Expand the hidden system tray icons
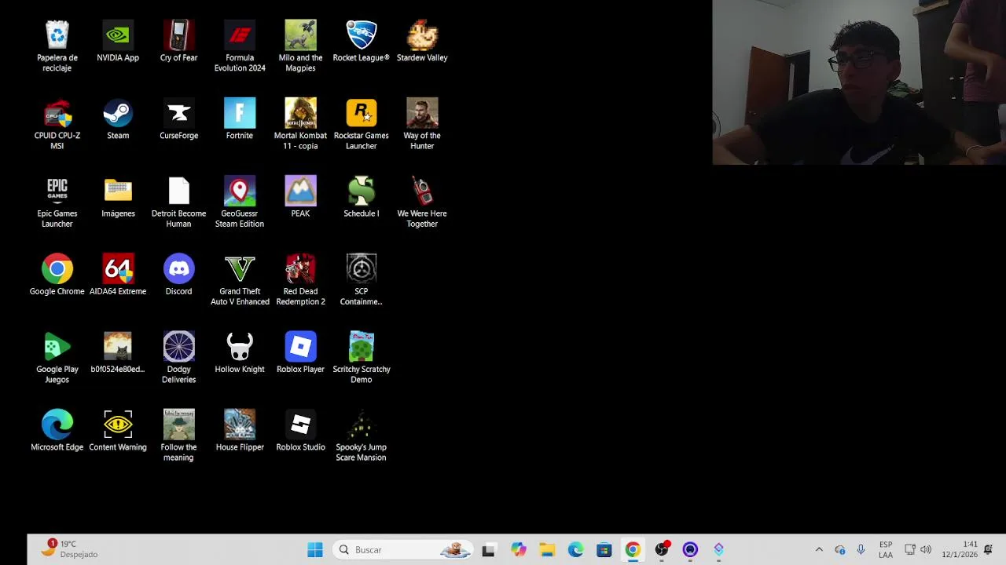Viewport: 1006px width, 565px height. (819, 550)
